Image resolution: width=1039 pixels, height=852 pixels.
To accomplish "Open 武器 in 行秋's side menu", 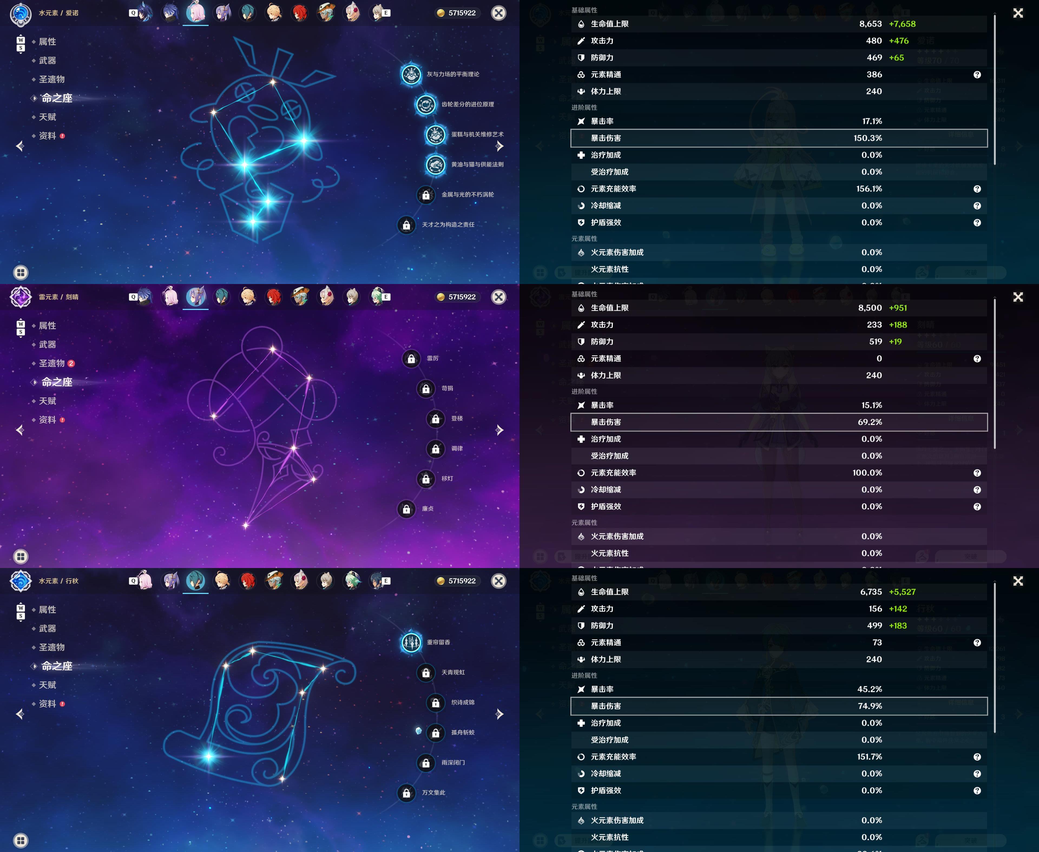I will pyautogui.click(x=47, y=628).
